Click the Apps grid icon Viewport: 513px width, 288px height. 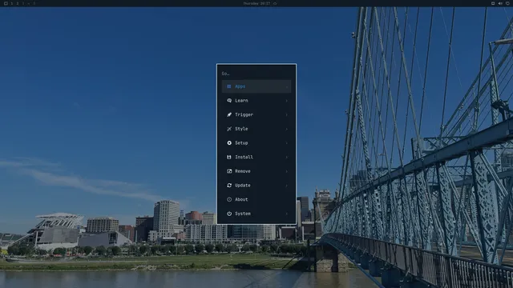click(x=229, y=86)
